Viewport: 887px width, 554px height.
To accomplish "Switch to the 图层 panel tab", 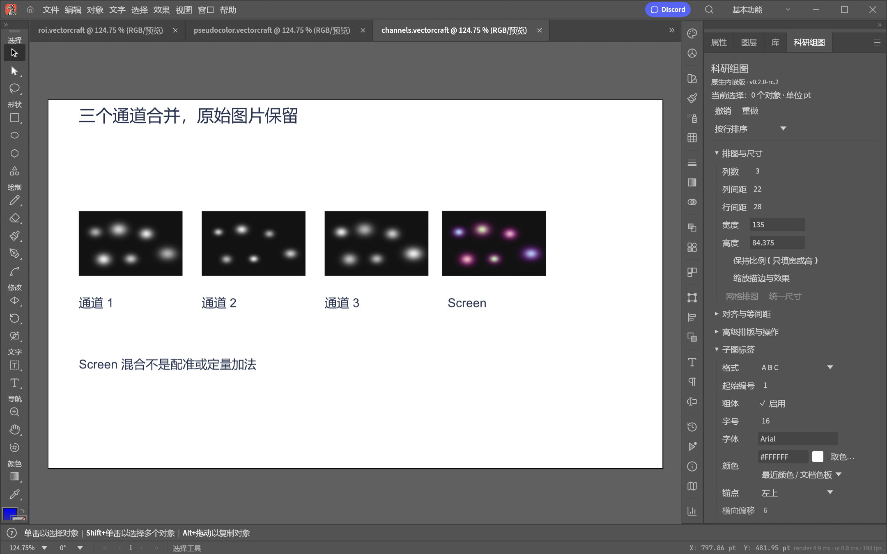I will [749, 42].
